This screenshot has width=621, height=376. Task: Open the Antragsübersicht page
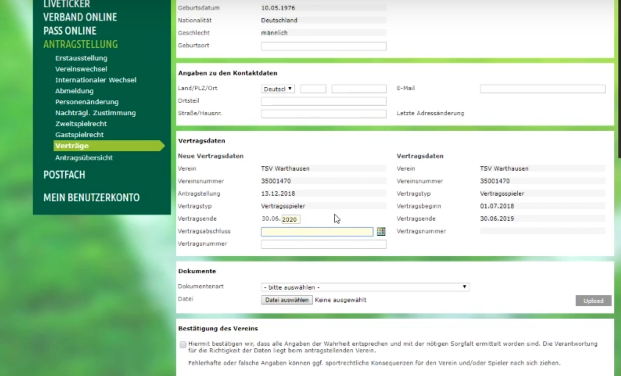click(x=84, y=157)
